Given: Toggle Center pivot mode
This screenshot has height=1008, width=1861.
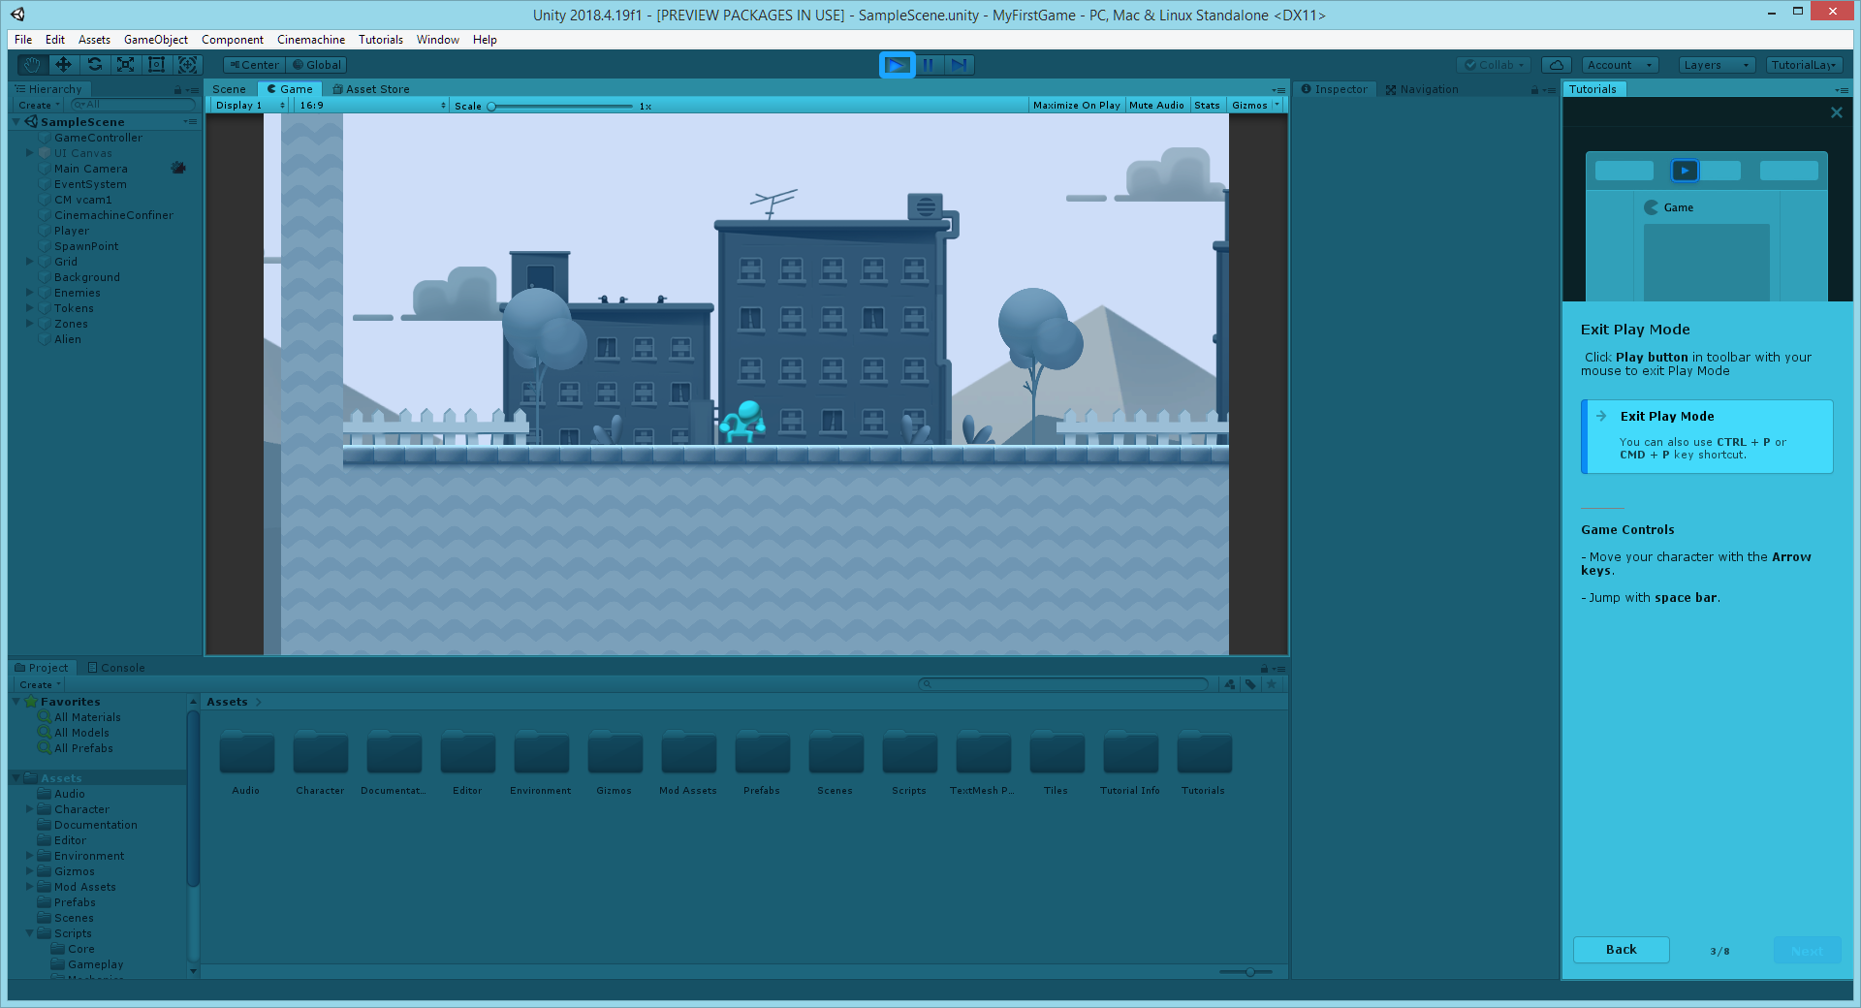Looking at the screenshot, I should tap(254, 65).
